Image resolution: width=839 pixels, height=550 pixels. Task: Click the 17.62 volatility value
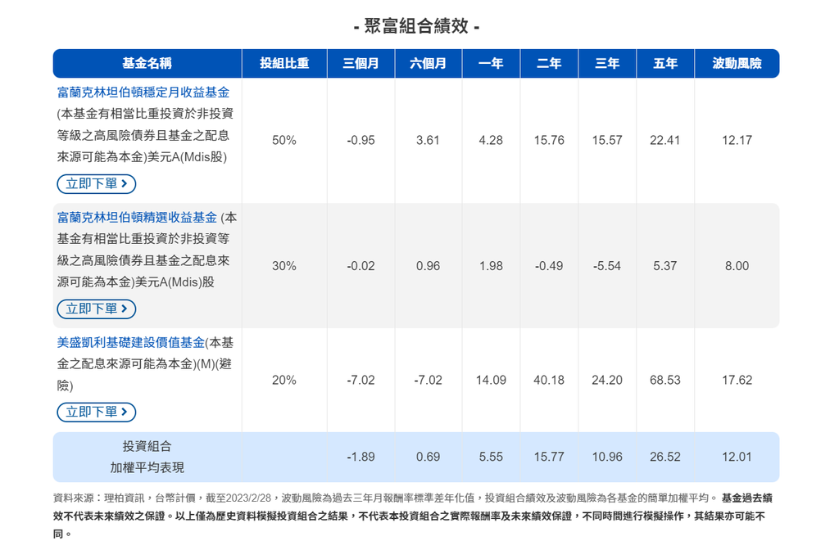[737, 381]
